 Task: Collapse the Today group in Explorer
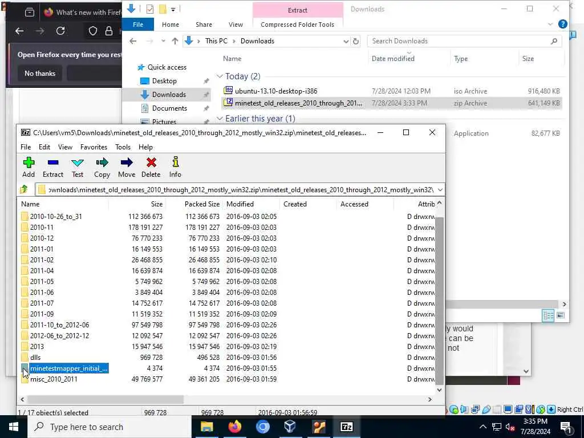[220, 76]
